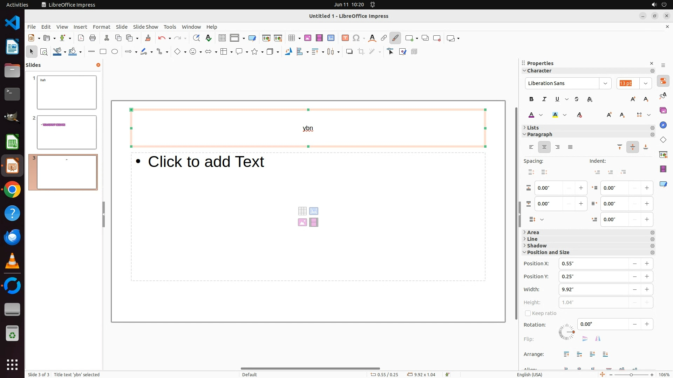
Task: Enable the Keep ratio checkbox
Action: [528, 313]
